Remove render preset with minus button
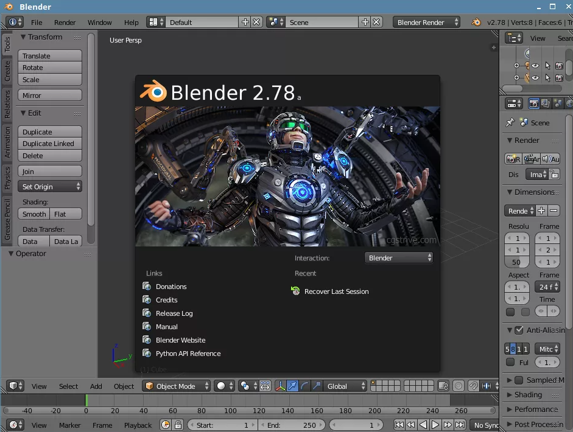This screenshot has height=432, width=573. point(554,211)
